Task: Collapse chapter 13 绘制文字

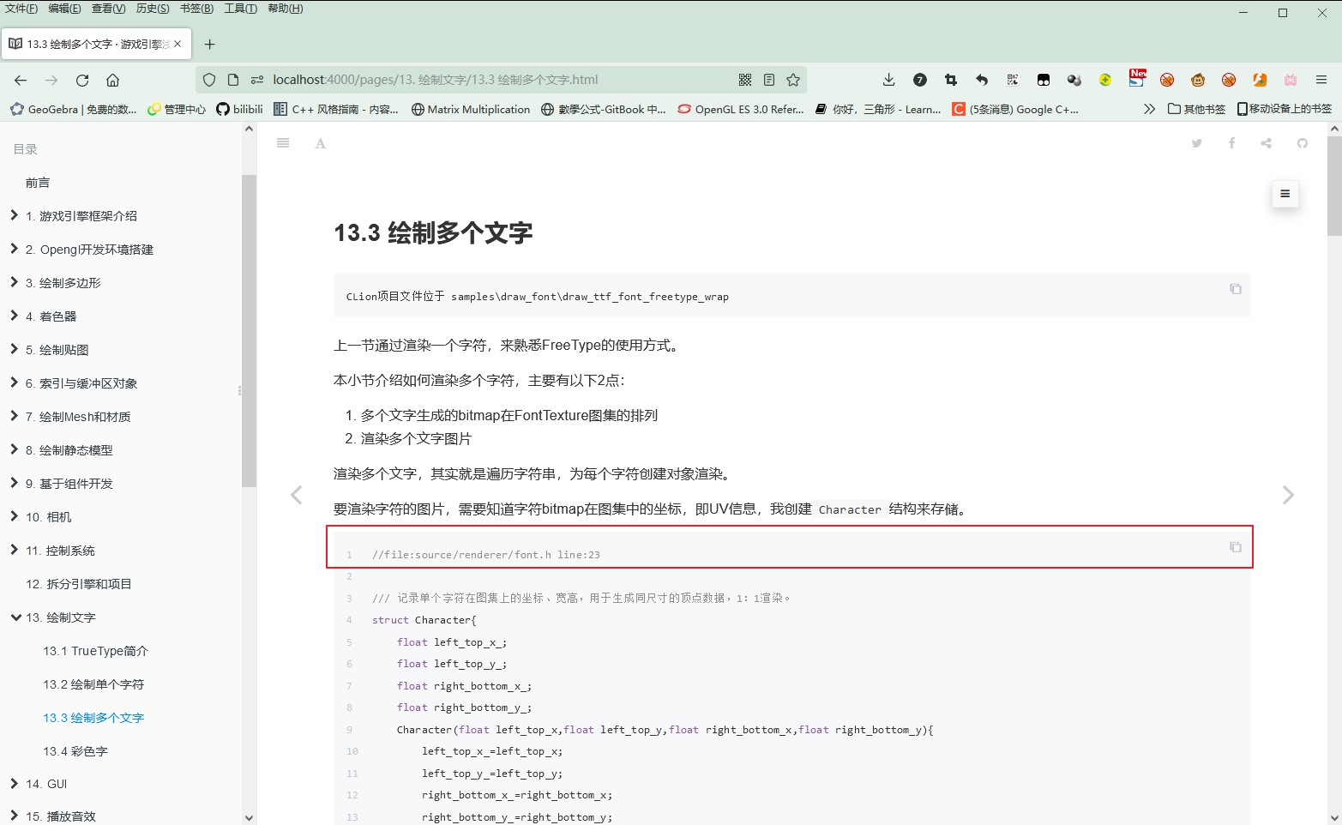Action: click(15, 617)
